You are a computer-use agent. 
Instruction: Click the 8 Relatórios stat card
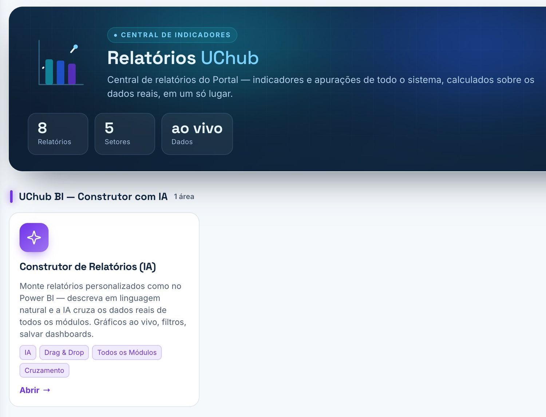tap(58, 134)
